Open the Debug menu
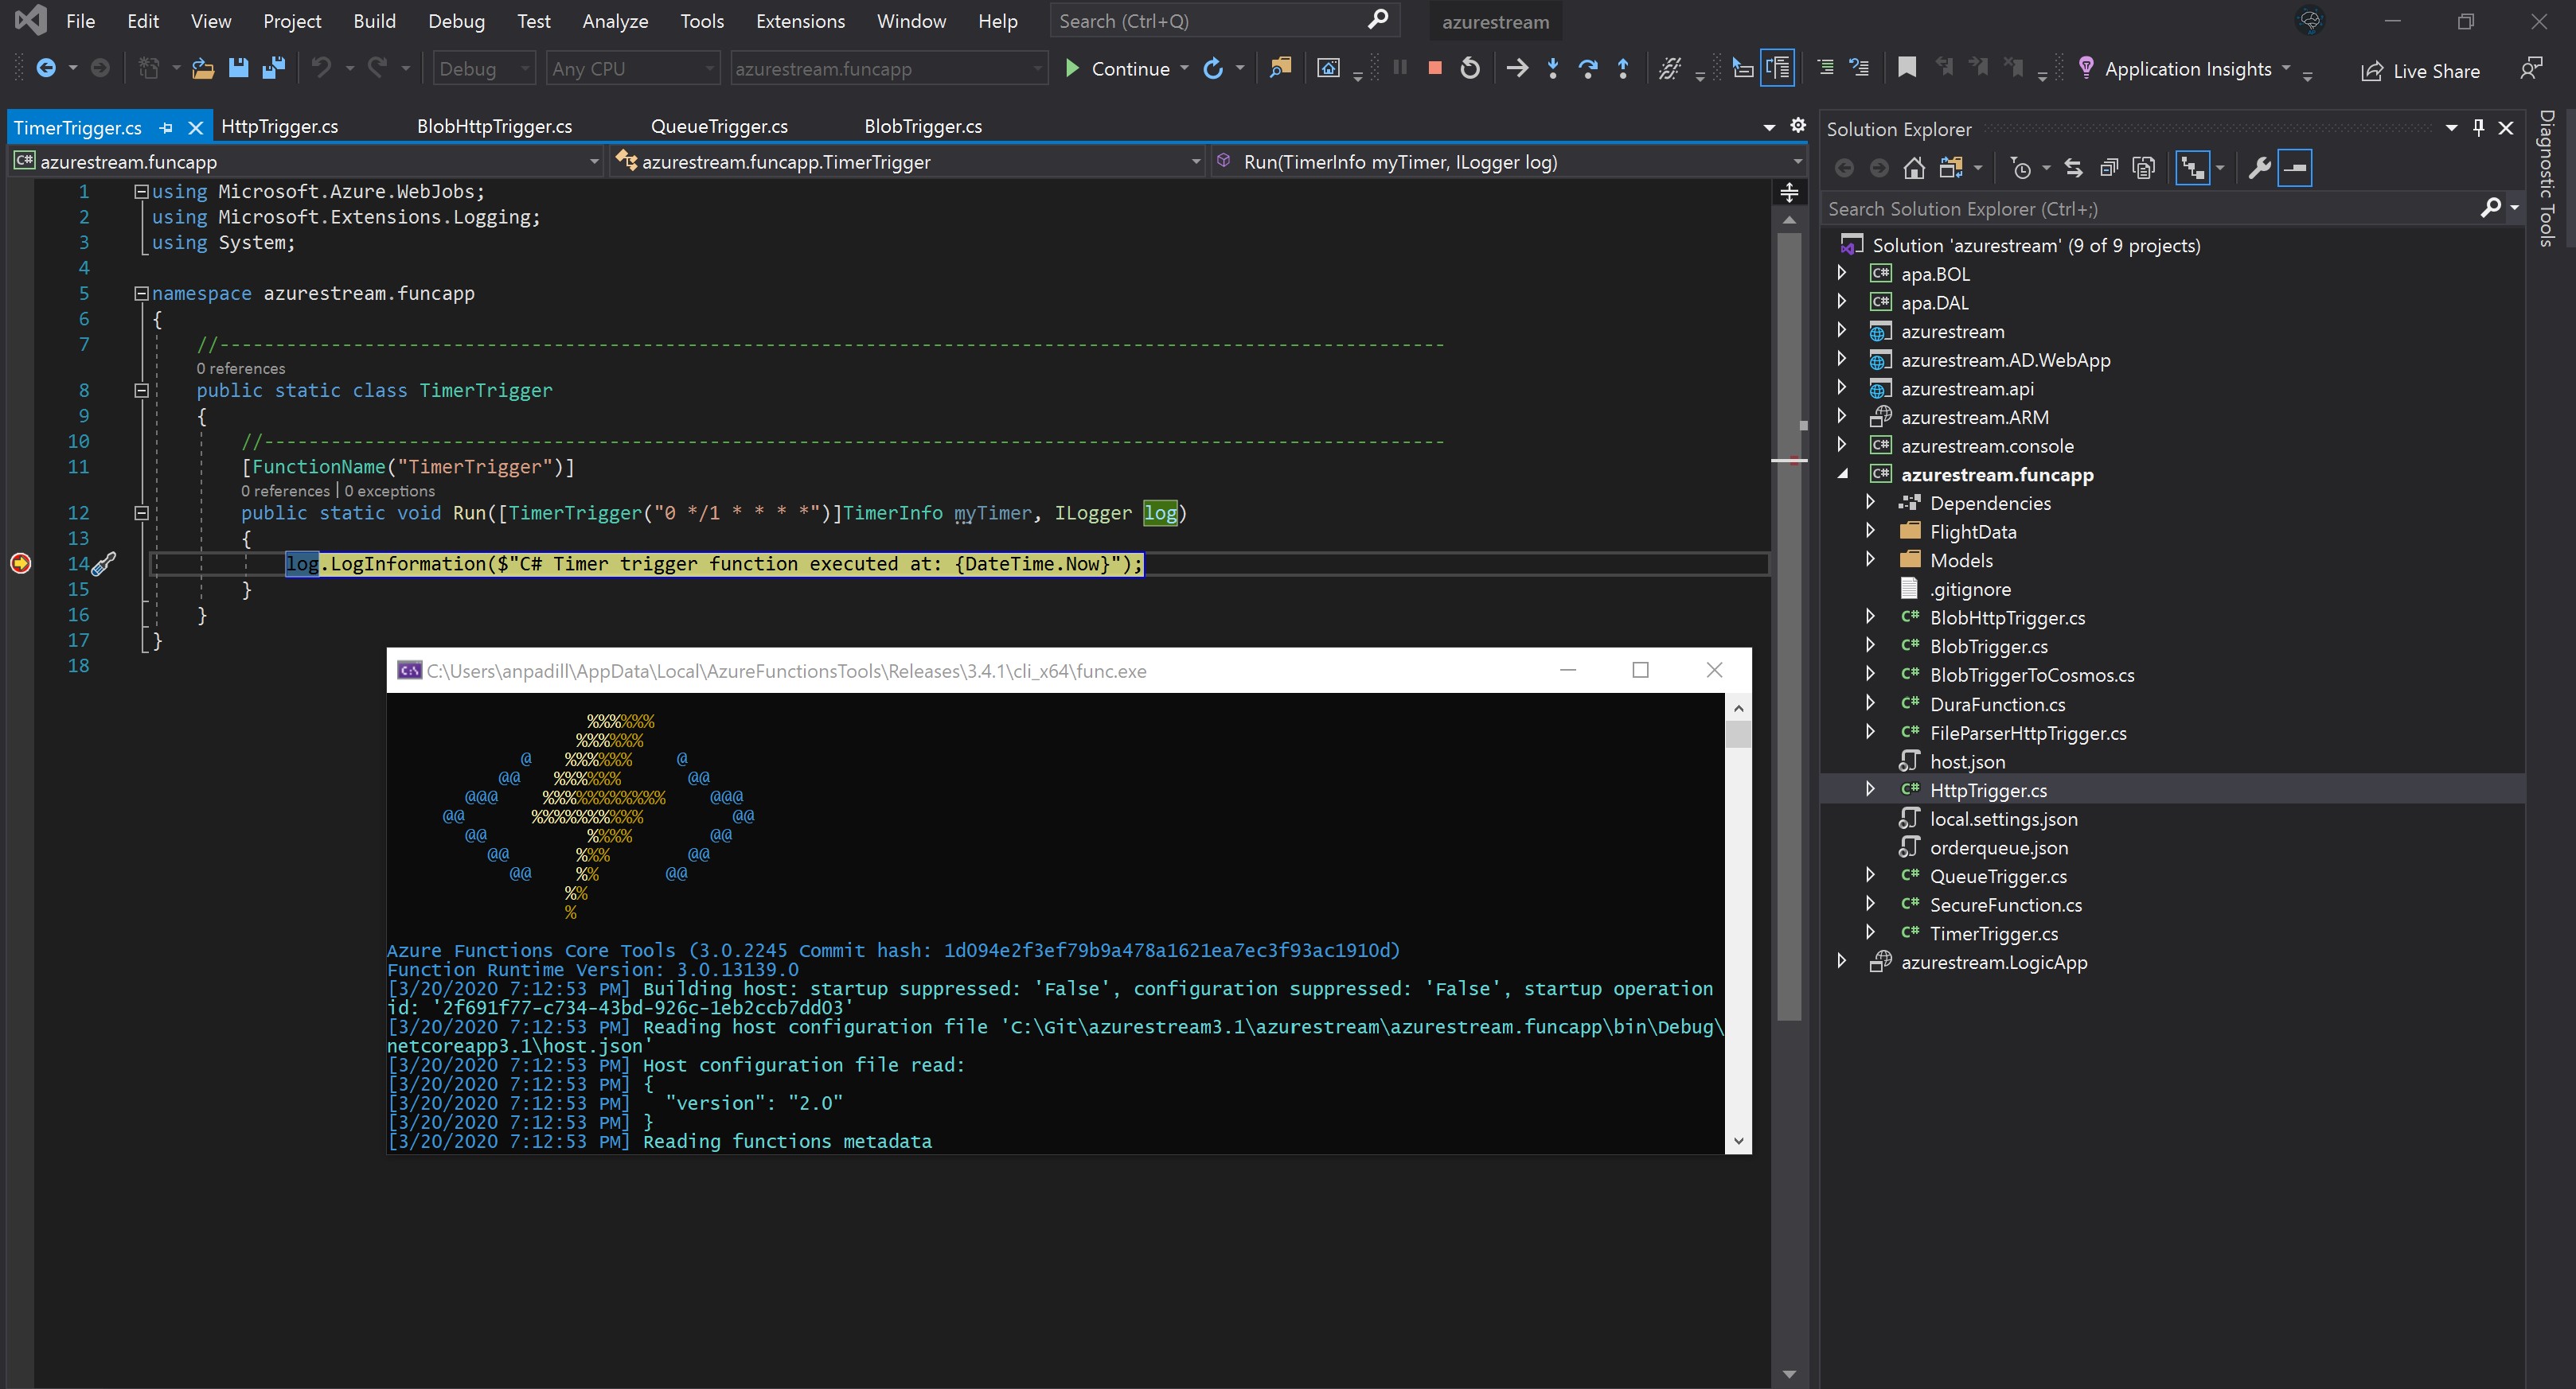Viewport: 2576px width, 1389px height. [456, 21]
